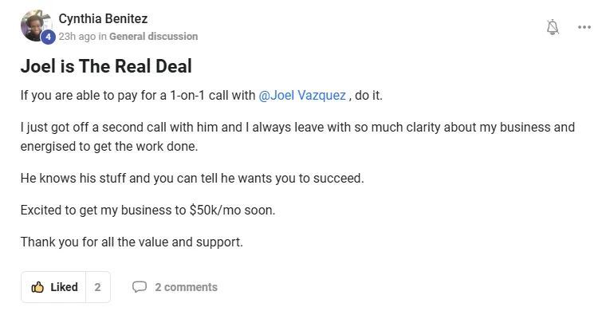
Task: Click the 23h ago timestamp
Action: pyautogui.click(x=77, y=37)
